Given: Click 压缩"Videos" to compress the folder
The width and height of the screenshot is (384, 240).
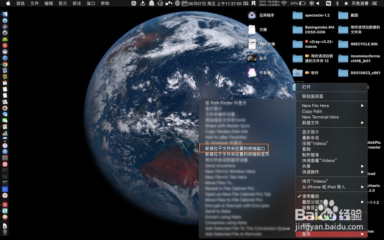Looking at the screenshot, I should (x=316, y=143).
